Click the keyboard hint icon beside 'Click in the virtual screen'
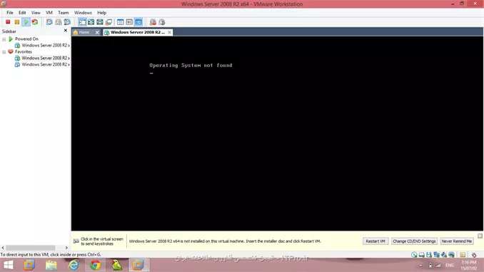 (76, 241)
